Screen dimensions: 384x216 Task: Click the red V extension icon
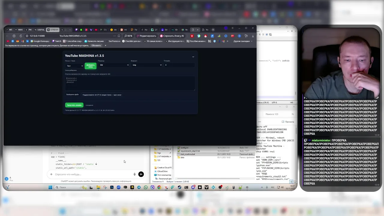(192, 36)
